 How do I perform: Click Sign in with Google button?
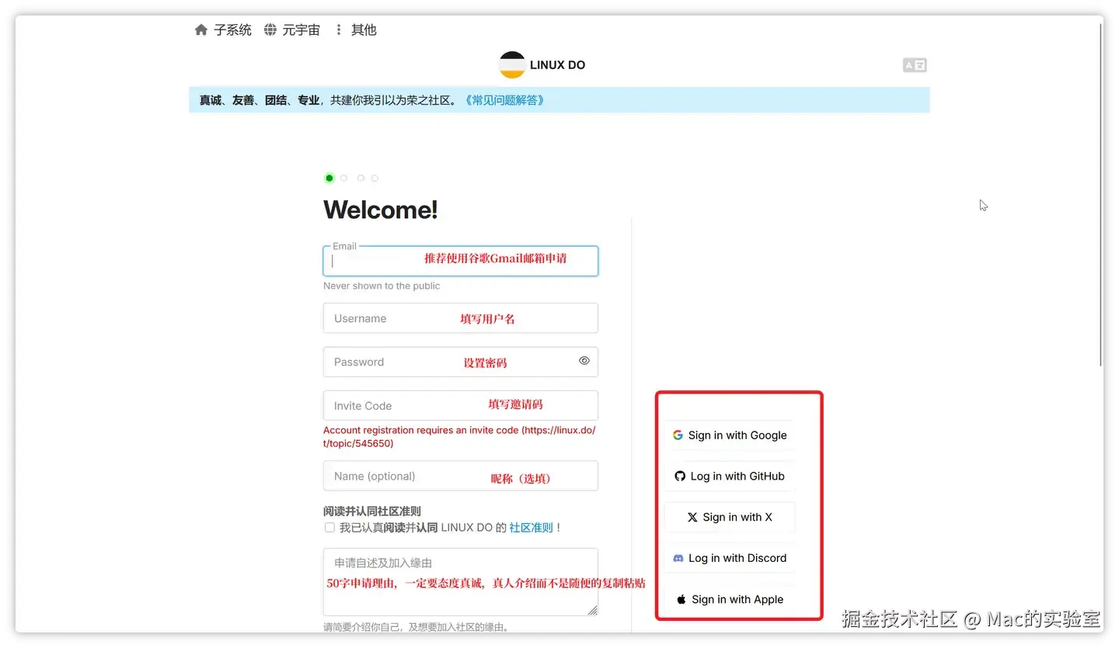[730, 435]
